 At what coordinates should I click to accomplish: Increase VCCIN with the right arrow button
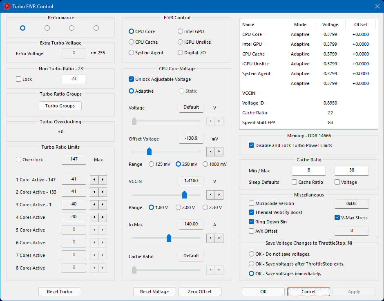click(219, 194)
